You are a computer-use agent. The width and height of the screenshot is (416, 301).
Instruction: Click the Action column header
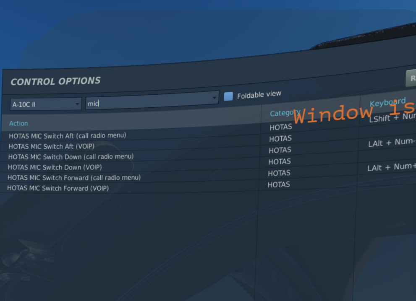(x=18, y=123)
